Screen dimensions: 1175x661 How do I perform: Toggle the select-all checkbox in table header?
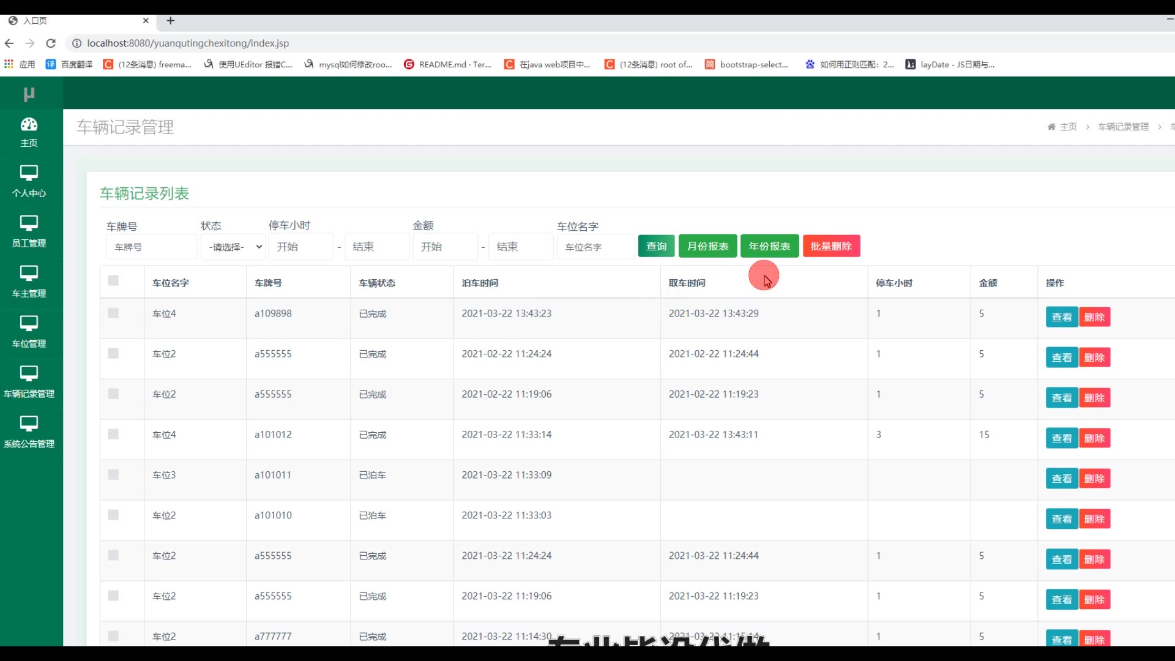coord(113,281)
